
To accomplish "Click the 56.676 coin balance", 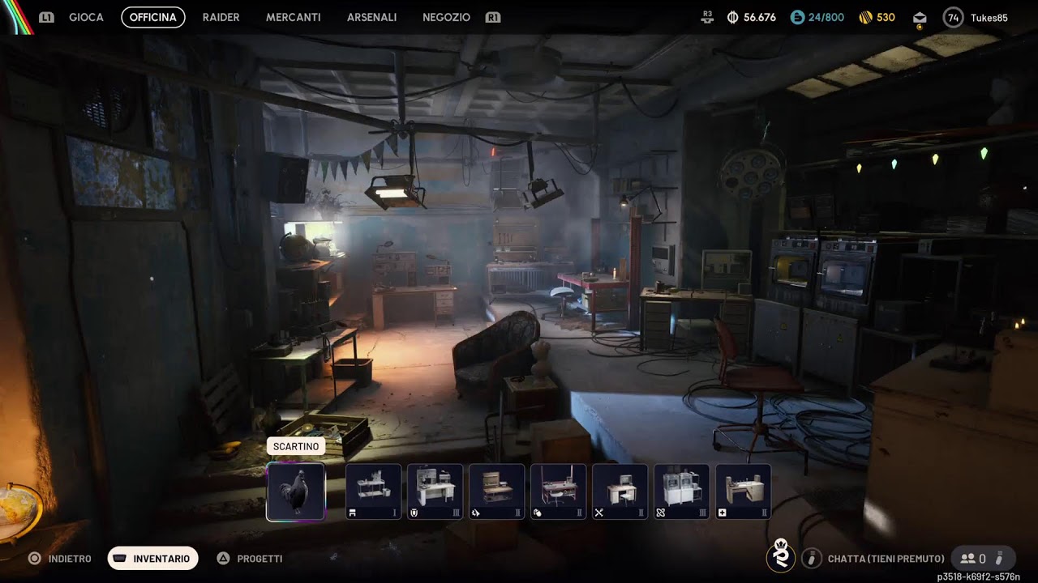I will point(760,17).
